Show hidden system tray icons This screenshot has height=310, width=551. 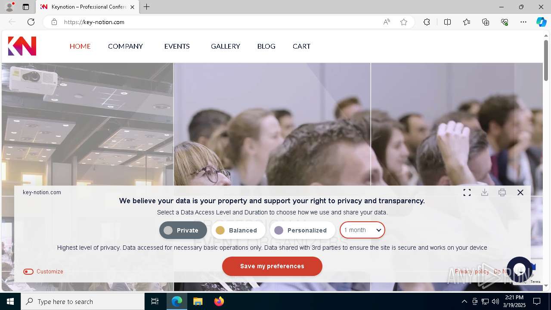pos(464,301)
